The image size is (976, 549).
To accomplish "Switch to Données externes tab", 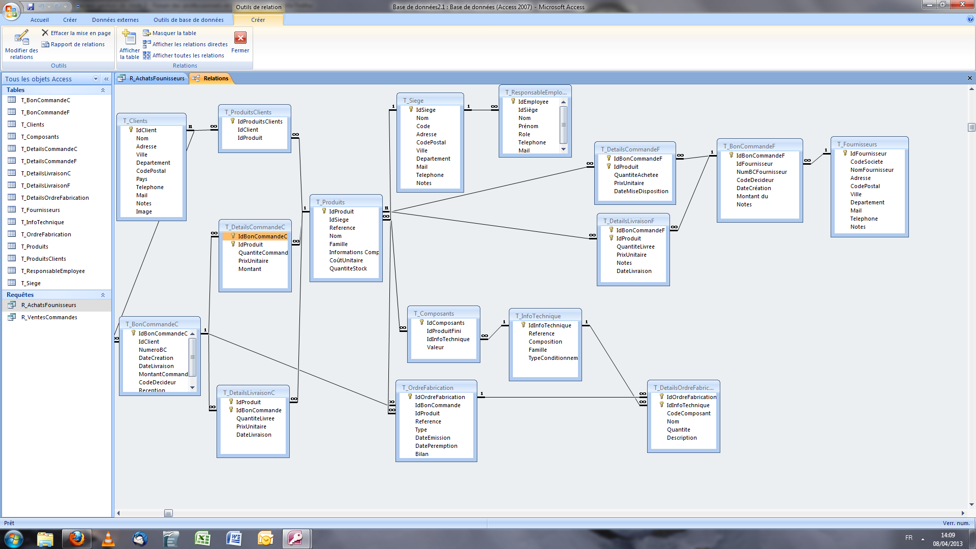I will (x=115, y=20).
